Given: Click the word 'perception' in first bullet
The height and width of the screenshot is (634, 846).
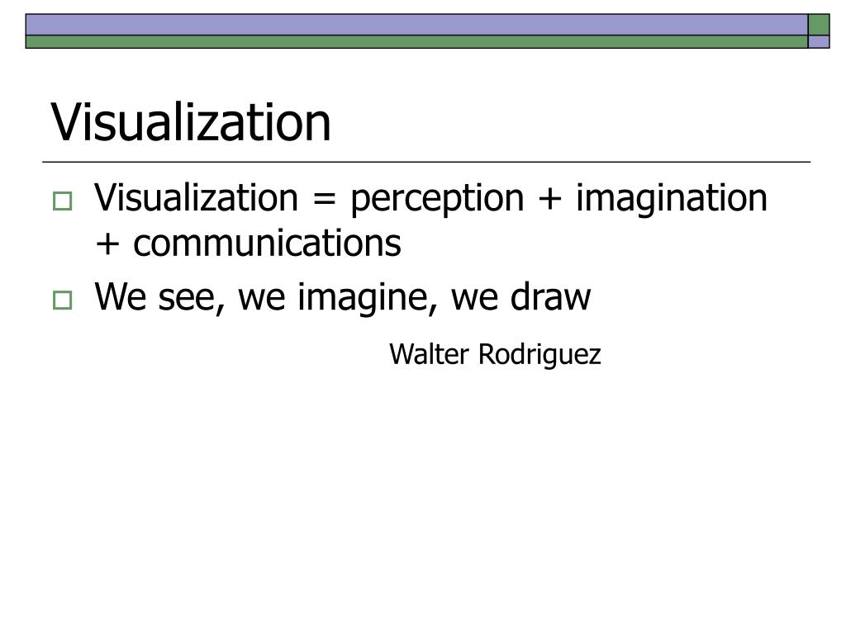Looking at the screenshot, I should coord(437,199).
